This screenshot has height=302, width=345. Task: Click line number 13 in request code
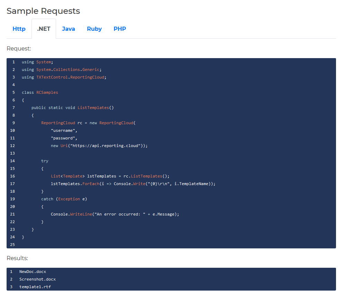pos(12,153)
